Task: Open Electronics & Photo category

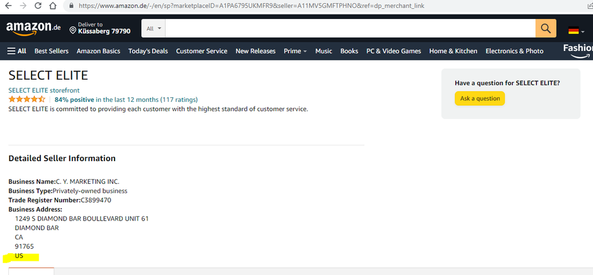Action: 514,51
